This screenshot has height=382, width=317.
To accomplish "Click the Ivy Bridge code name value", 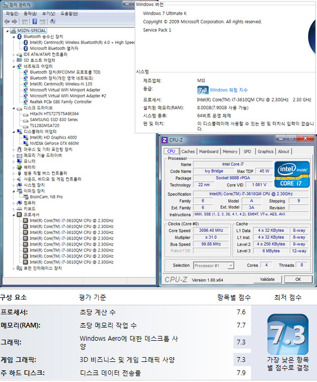I will (x=214, y=171).
